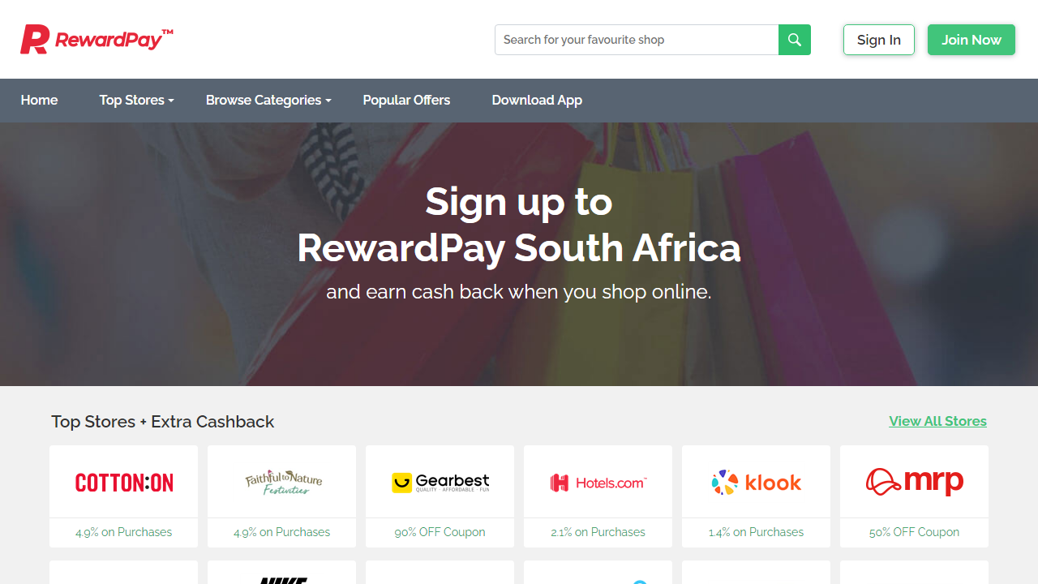
Task: Click the Nike store logo
Action: coord(281,580)
